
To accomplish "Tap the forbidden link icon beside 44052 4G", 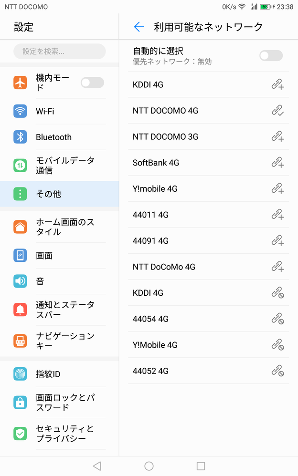I will pos(277,371).
